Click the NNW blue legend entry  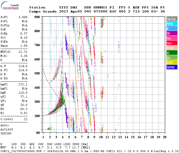point(172,67)
